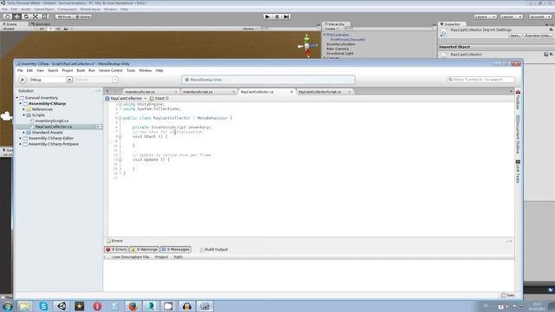Open Unity's Layout dropdown

click(x=511, y=16)
